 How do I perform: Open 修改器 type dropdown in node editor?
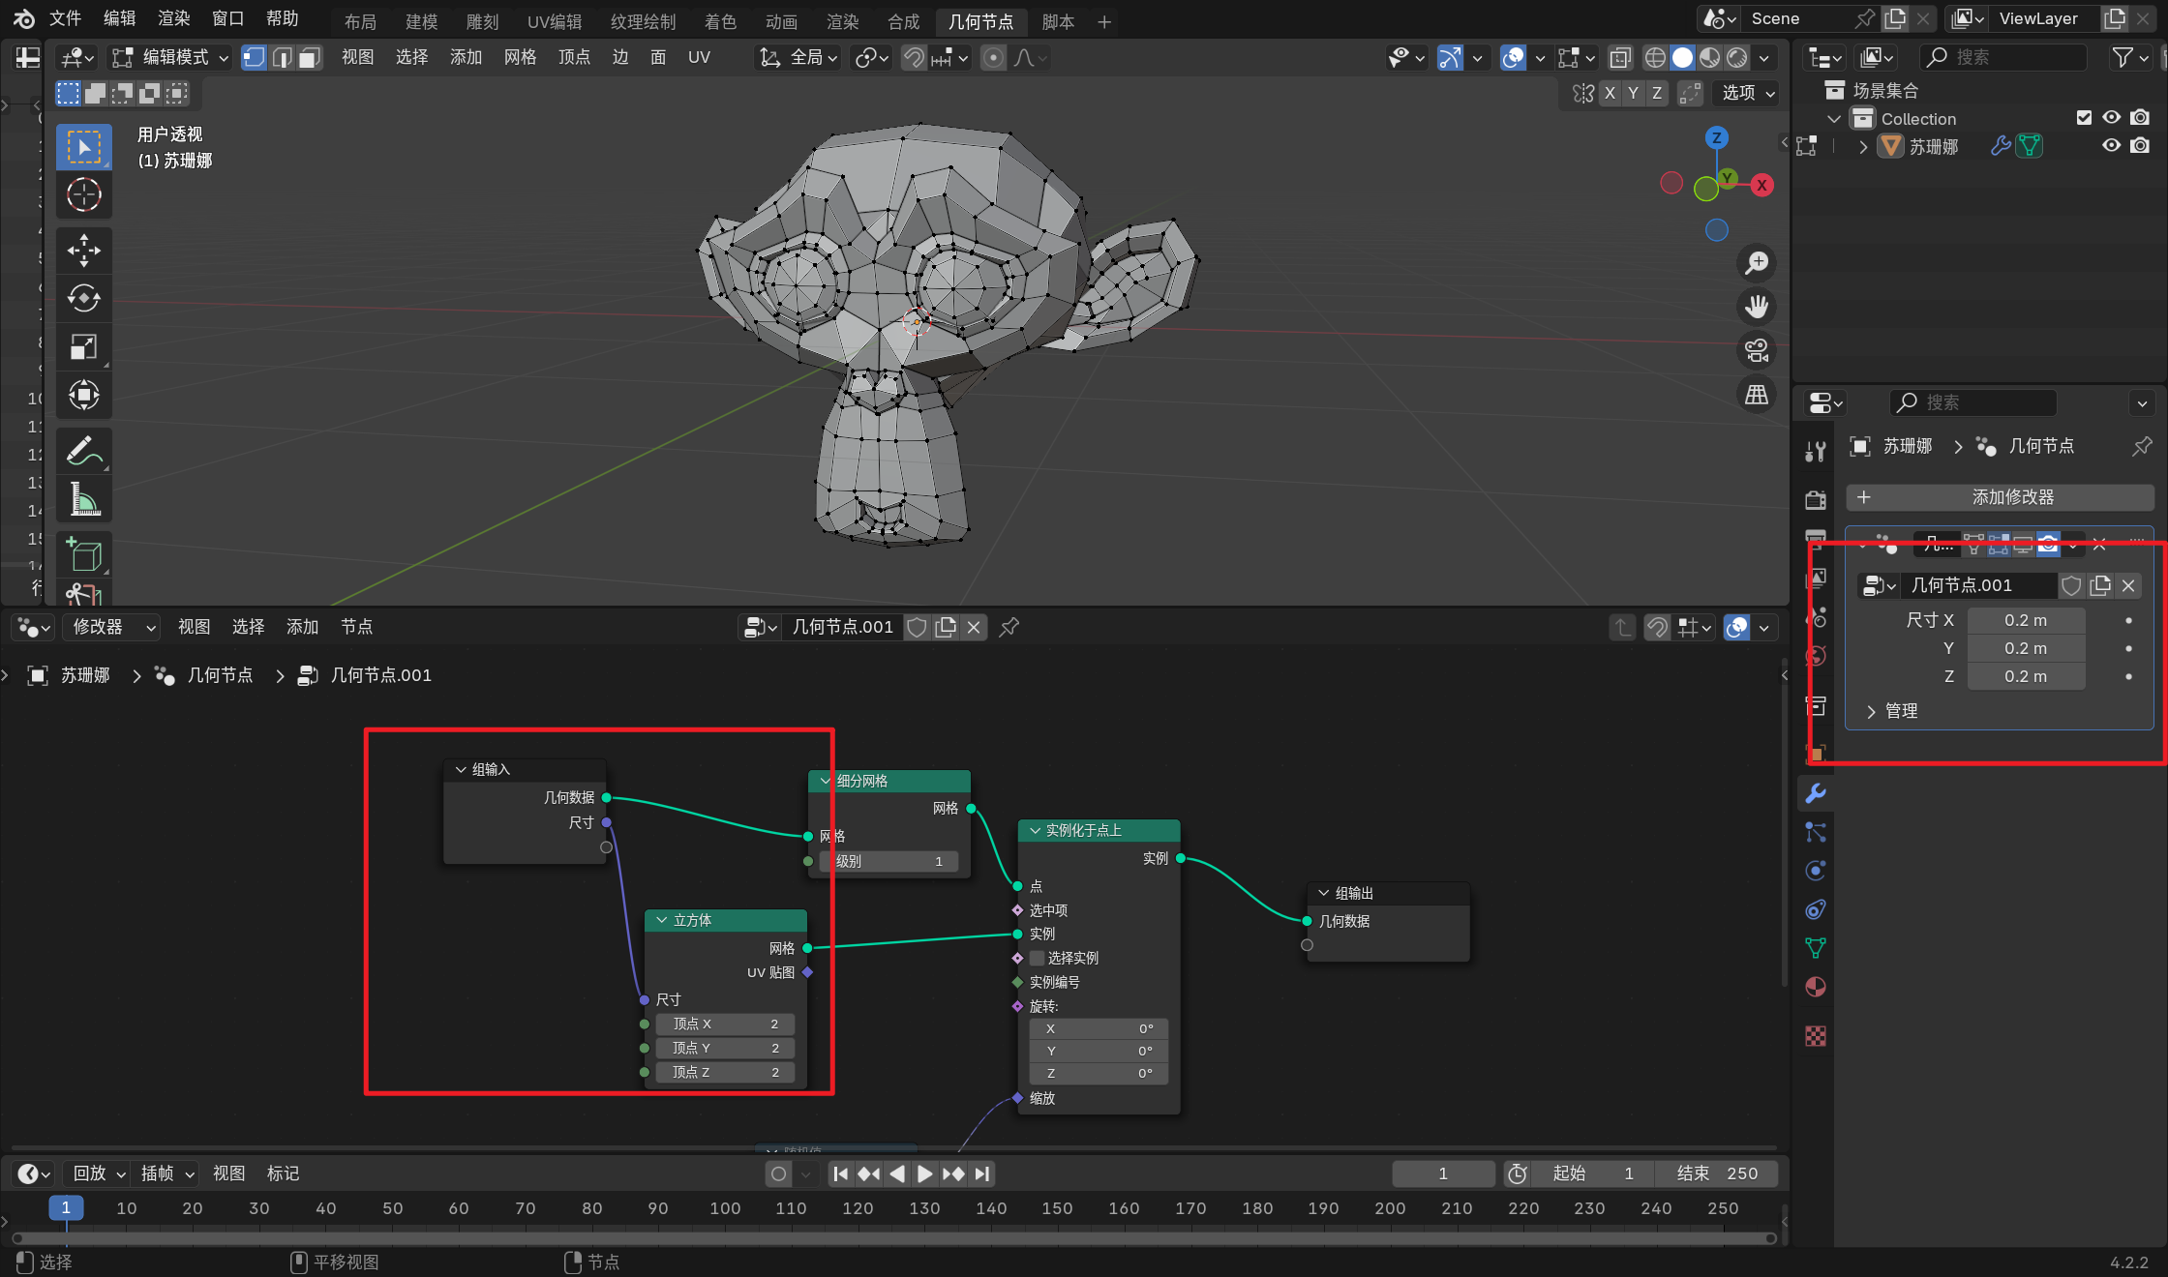[111, 627]
